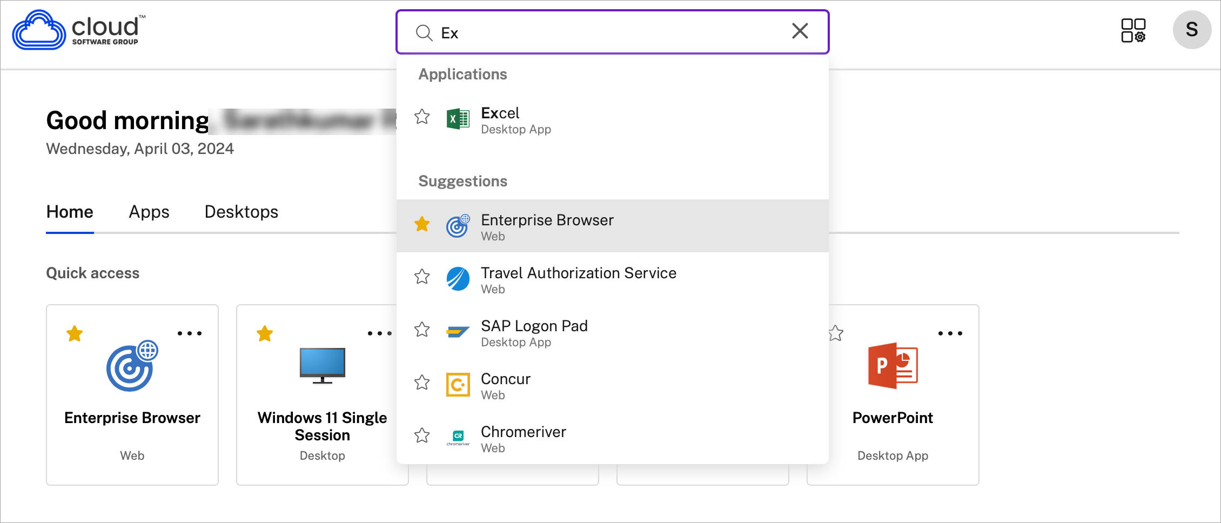Click Travel Authorization Service icon
This screenshot has height=523, width=1221.
tap(458, 279)
